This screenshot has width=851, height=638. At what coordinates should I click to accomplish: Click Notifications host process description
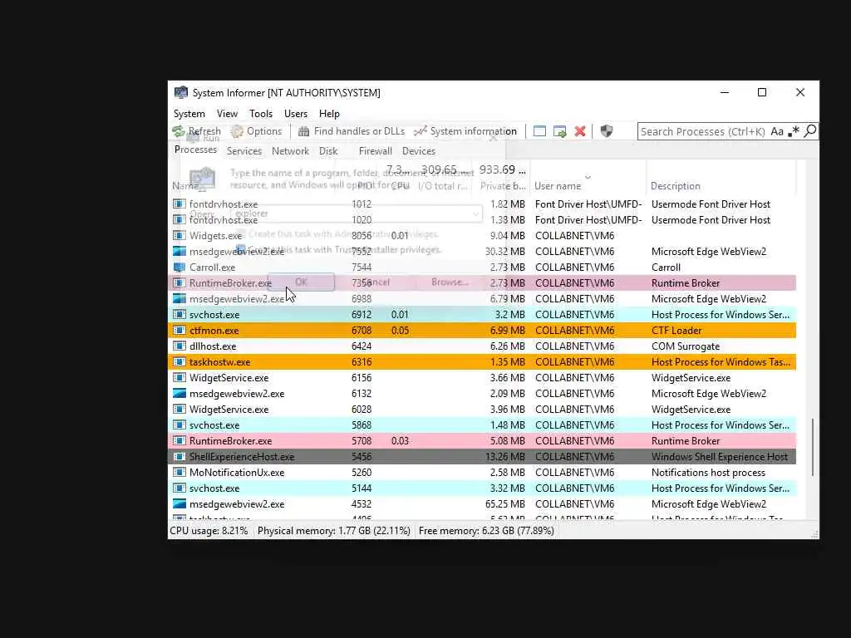(708, 473)
